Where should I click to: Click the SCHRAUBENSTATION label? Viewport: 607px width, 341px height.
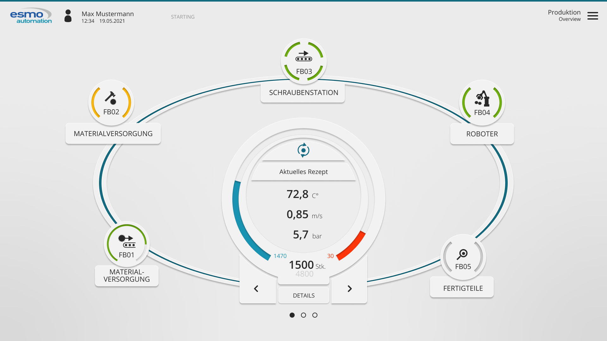tap(303, 93)
